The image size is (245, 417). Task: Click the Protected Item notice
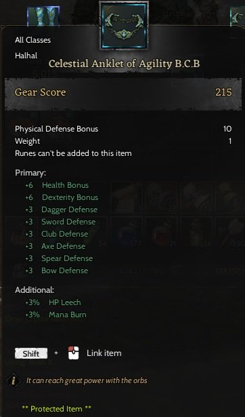pyautogui.click(x=57, y=408)
